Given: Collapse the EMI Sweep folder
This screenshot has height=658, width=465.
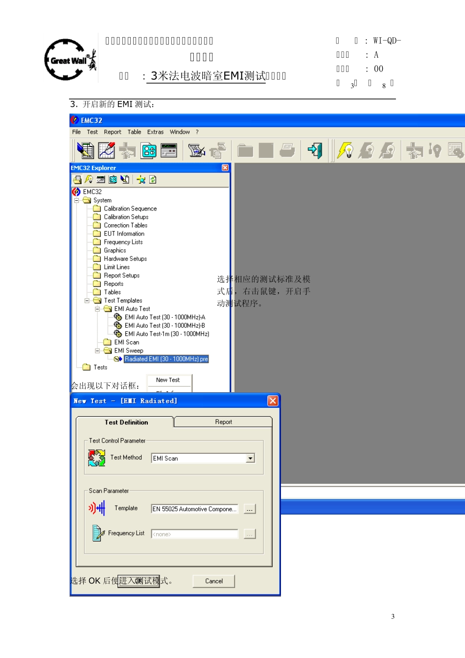Looking at the screenshot, I should (x=97, y=351).
